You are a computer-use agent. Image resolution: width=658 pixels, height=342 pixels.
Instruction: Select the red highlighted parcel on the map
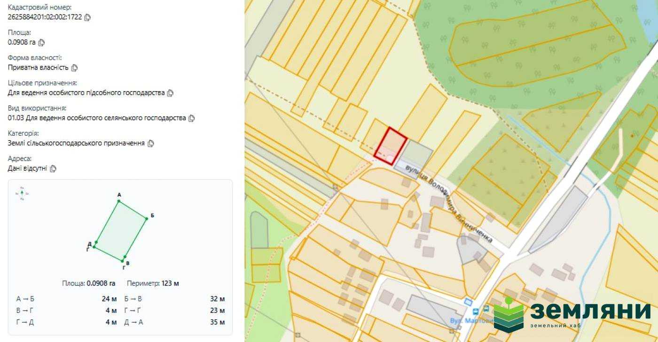click(390, 146)
